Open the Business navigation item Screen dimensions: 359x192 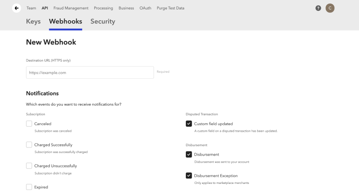point(126,8)
